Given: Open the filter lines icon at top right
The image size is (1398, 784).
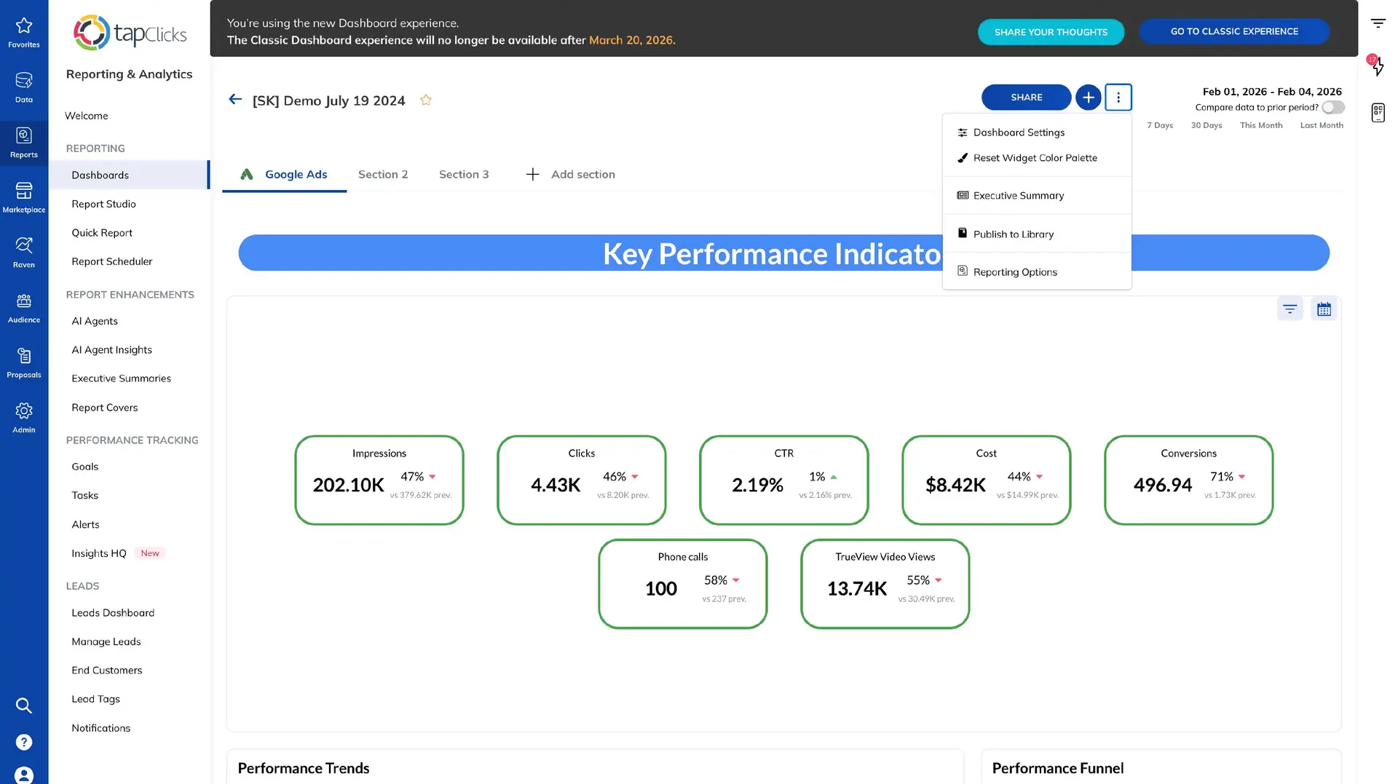Looking at the screenshot, I should coord(1378,23).
